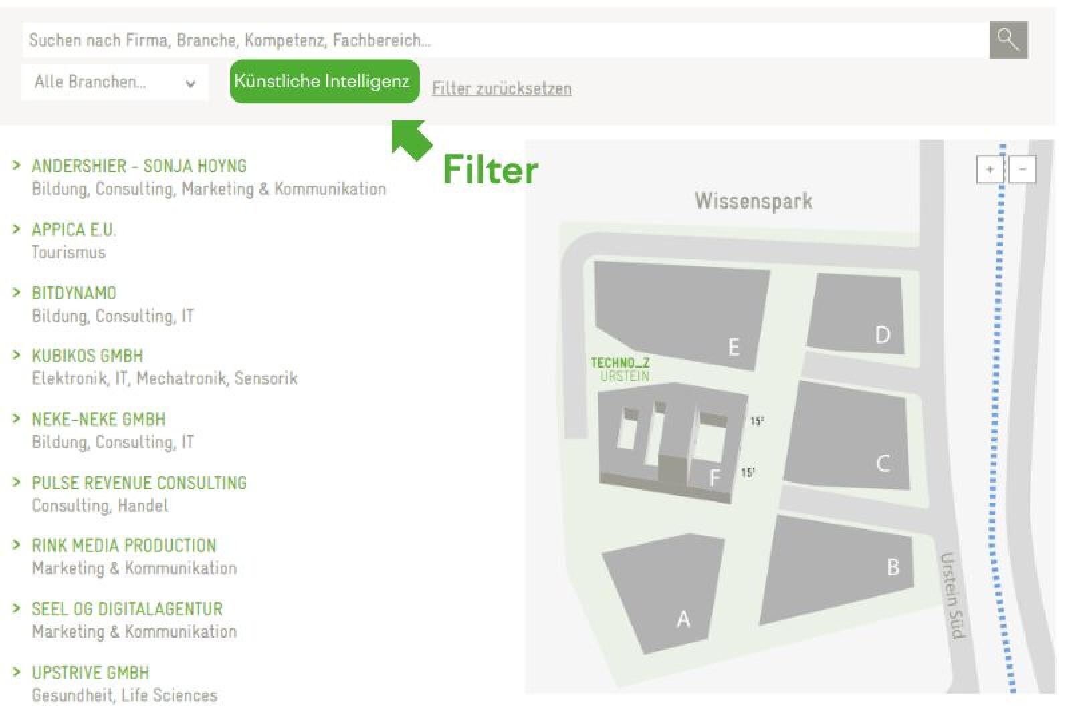Expand the arrow beside Upstrive GmbH

pyautogui.click(x=17, y=672)
